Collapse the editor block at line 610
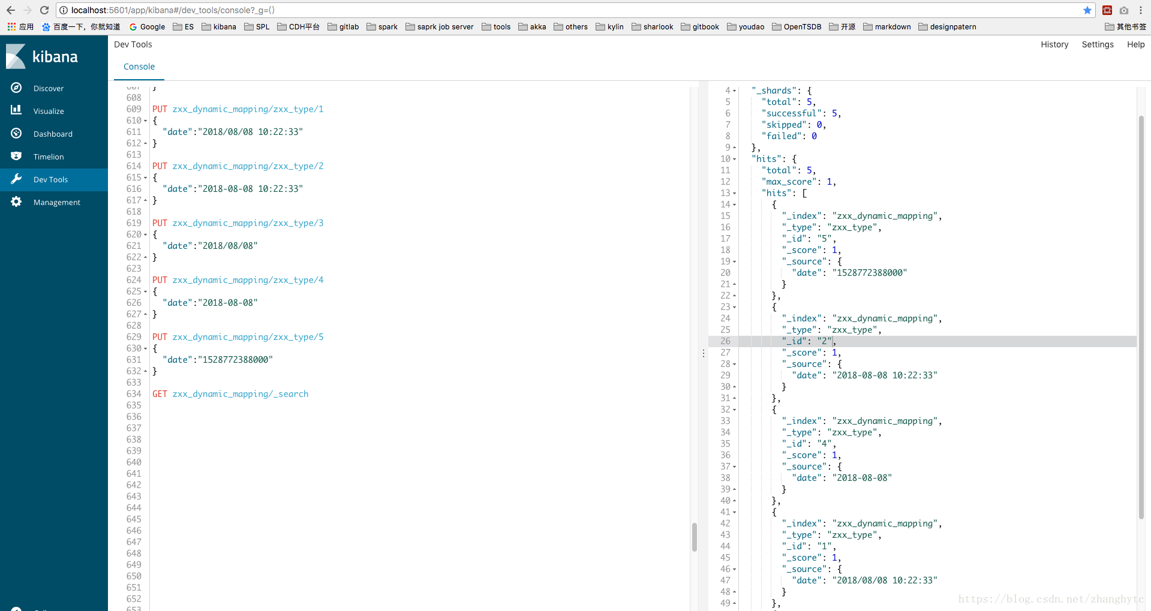 click(x=145, y=121)
